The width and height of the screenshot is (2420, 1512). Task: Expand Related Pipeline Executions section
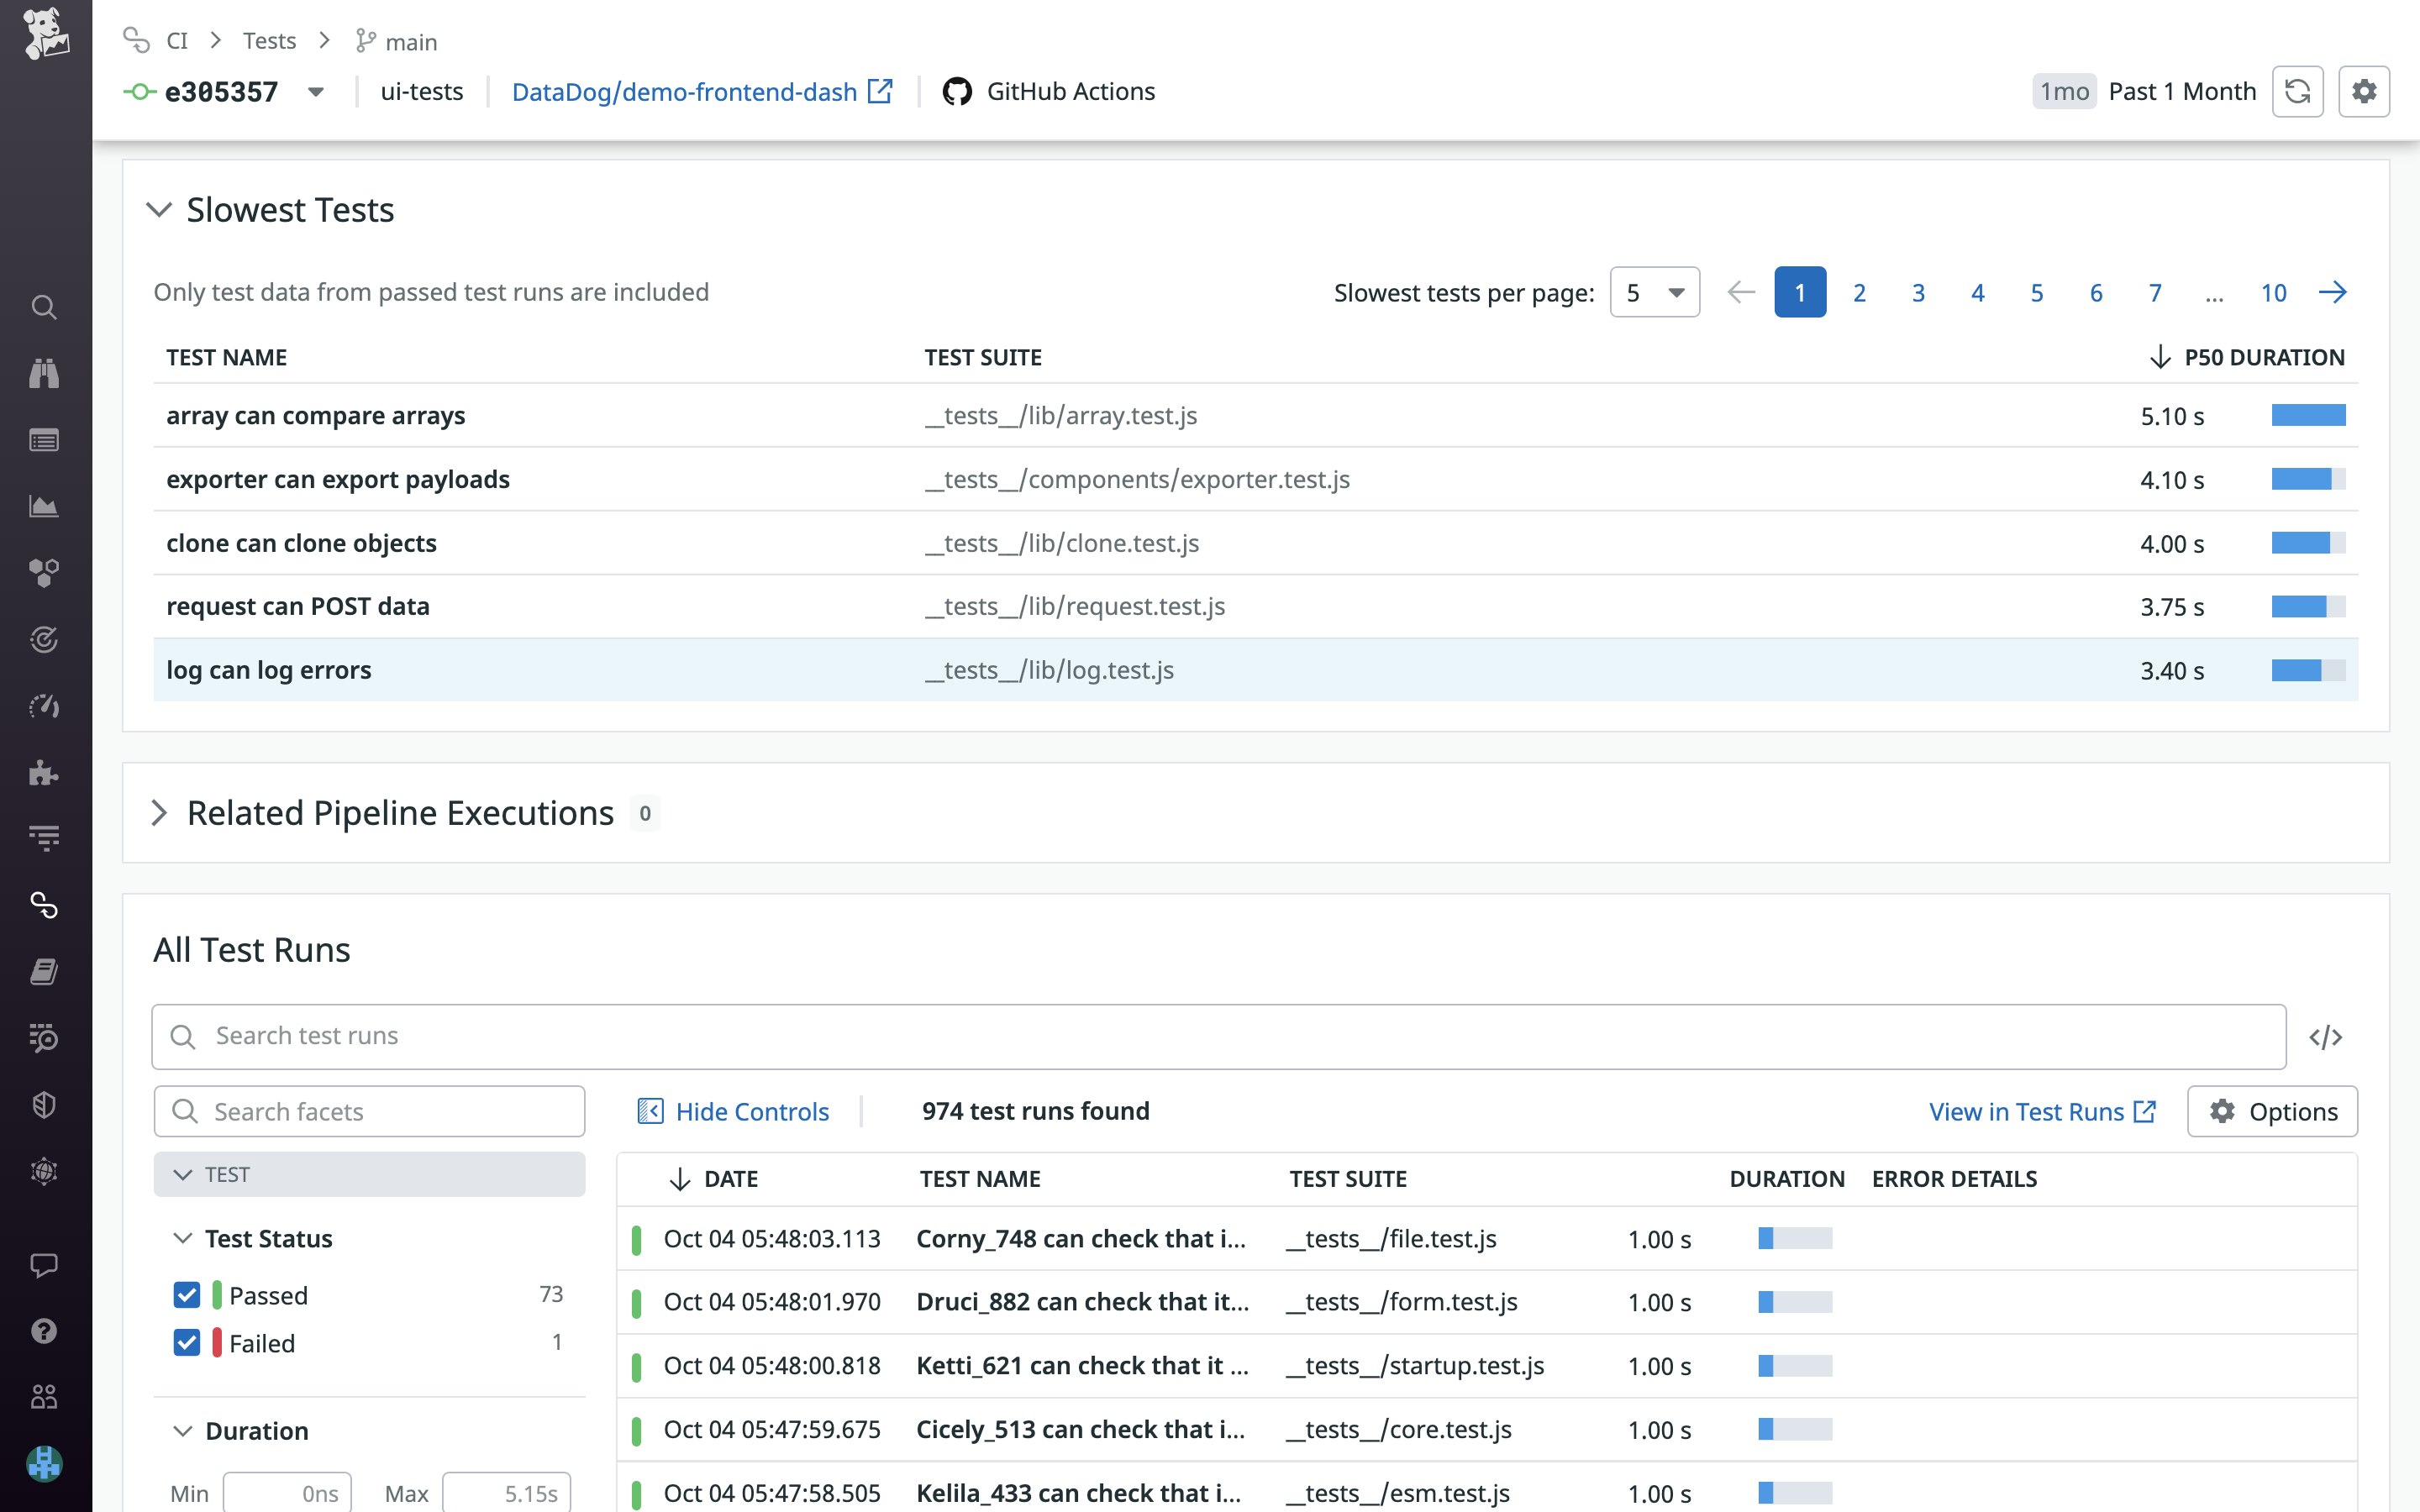[x=159, y=813]
